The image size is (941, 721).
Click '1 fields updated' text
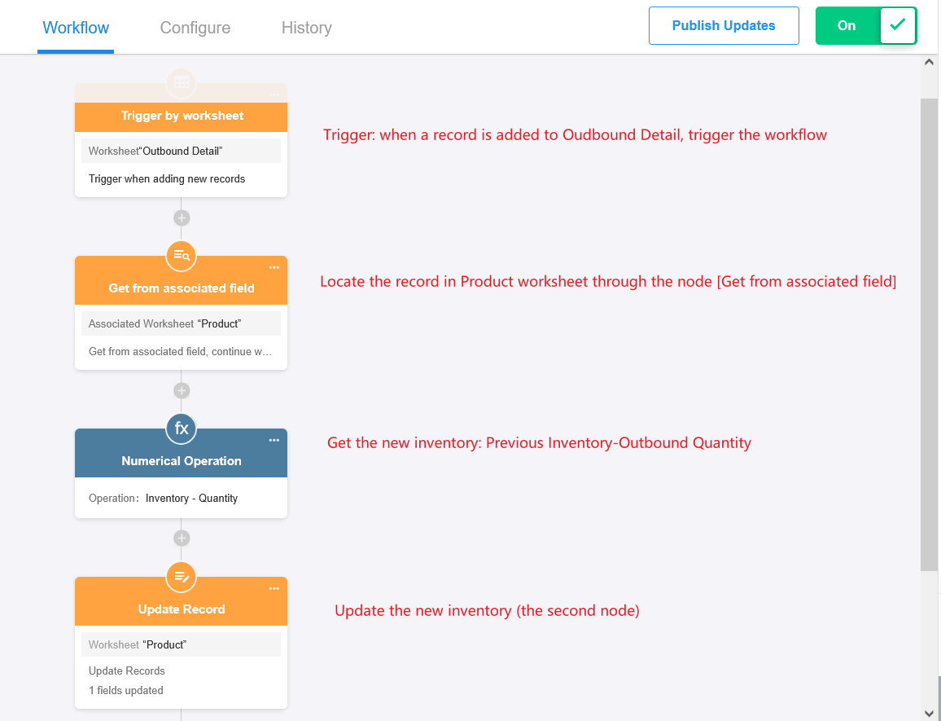point(126,690)
